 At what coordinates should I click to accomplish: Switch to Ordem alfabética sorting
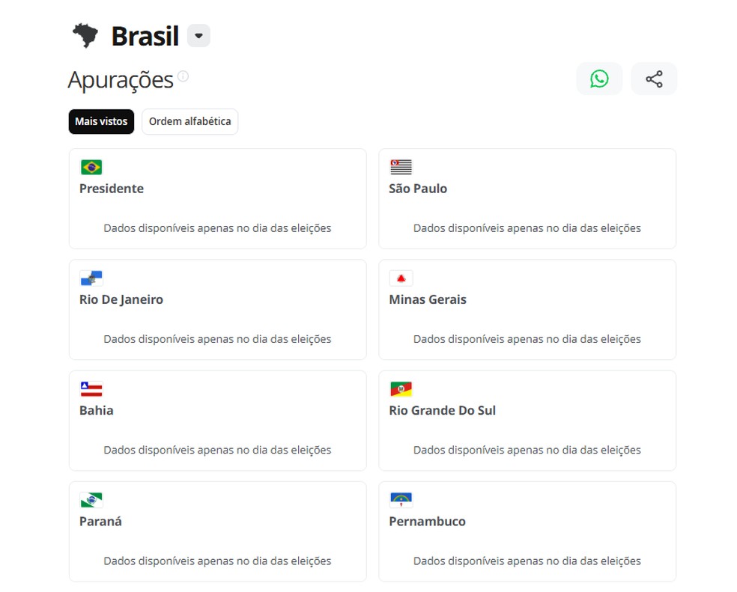190,122
